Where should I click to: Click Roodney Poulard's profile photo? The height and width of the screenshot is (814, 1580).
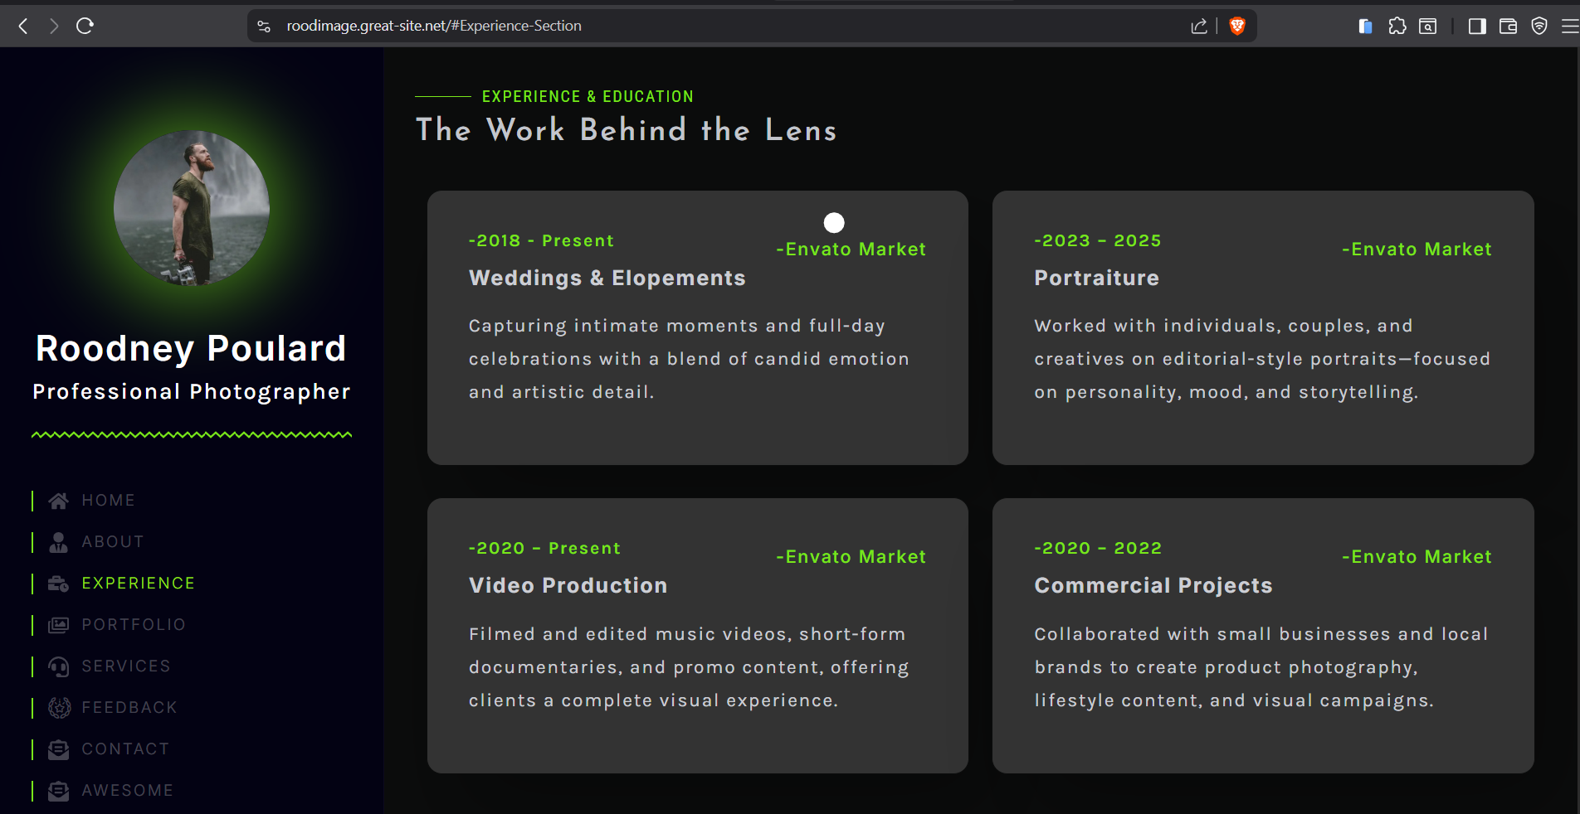(x=192, y=208)
